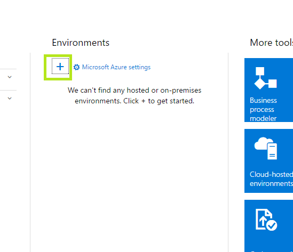Click the flowchart icon on Business process modeler tile
The height and width of the screenshot is (252, 293).
coord(265,78)
